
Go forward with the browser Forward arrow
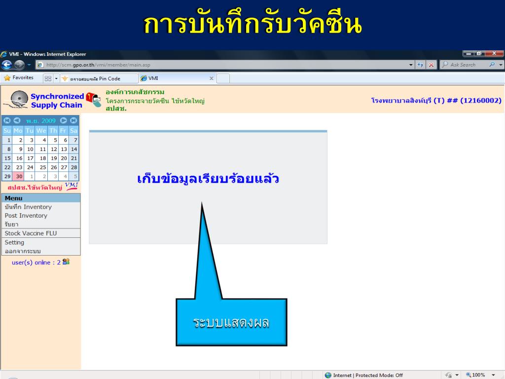click(19, 65)
